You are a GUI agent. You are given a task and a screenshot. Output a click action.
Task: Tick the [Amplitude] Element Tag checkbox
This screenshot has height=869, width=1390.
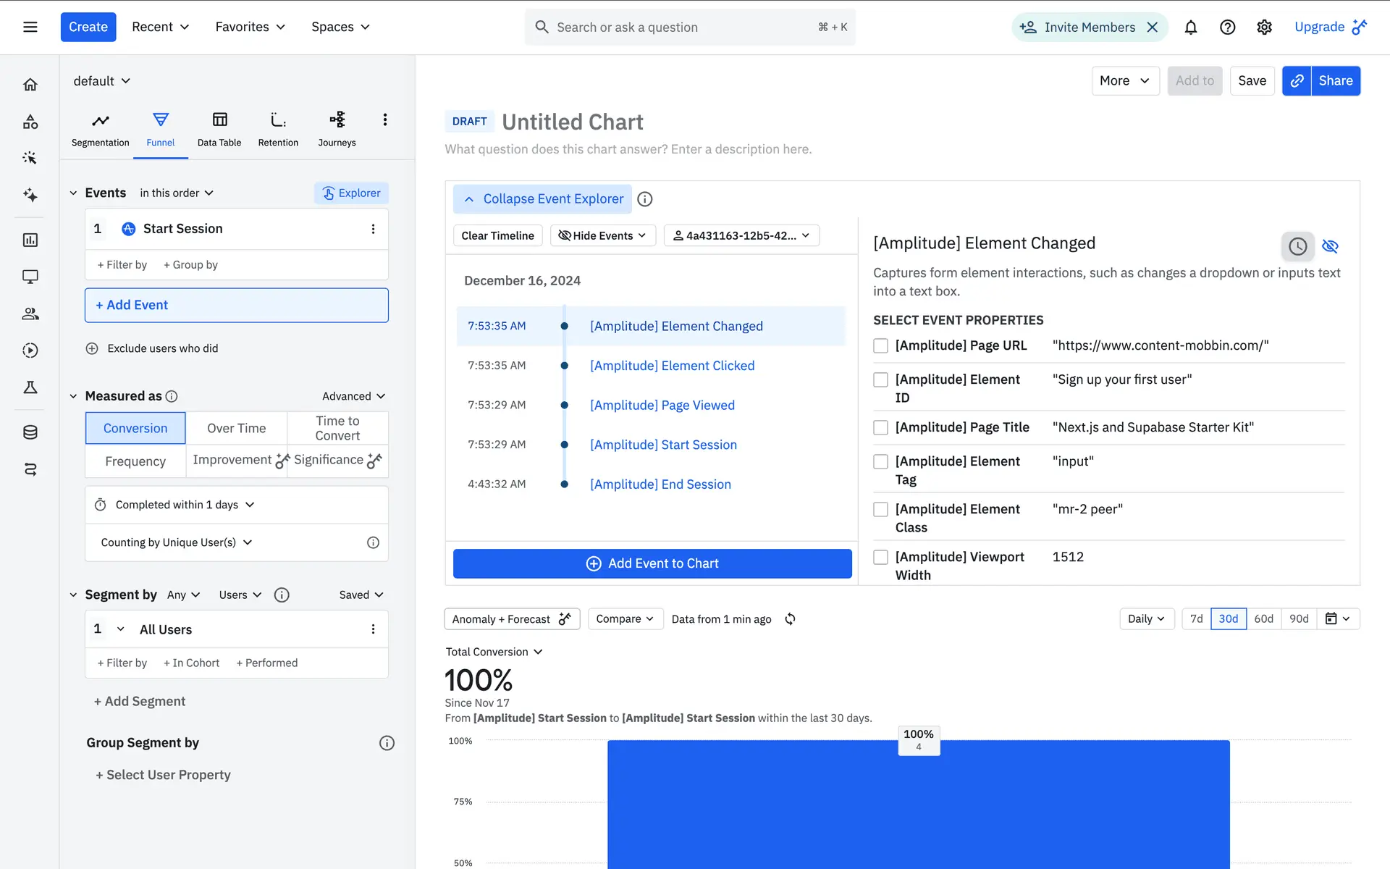pos(880,462)
